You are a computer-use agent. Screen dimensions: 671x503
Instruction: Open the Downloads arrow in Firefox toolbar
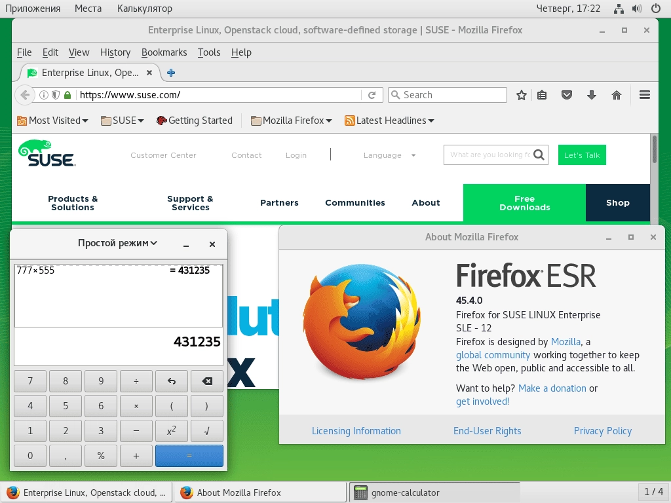[x=592, y=95]
